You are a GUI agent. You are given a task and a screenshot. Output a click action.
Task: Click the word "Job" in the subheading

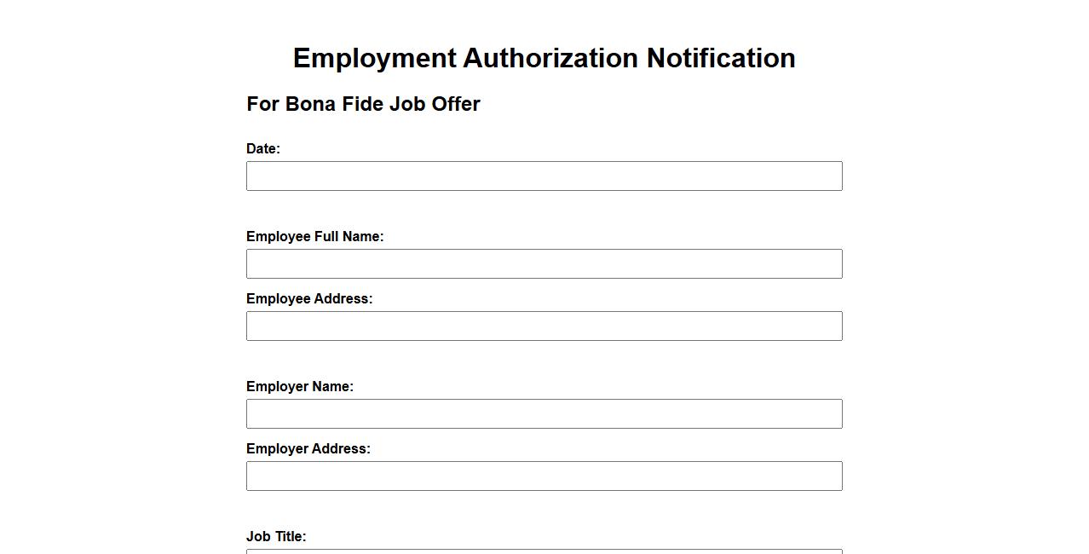click(407, 105)
